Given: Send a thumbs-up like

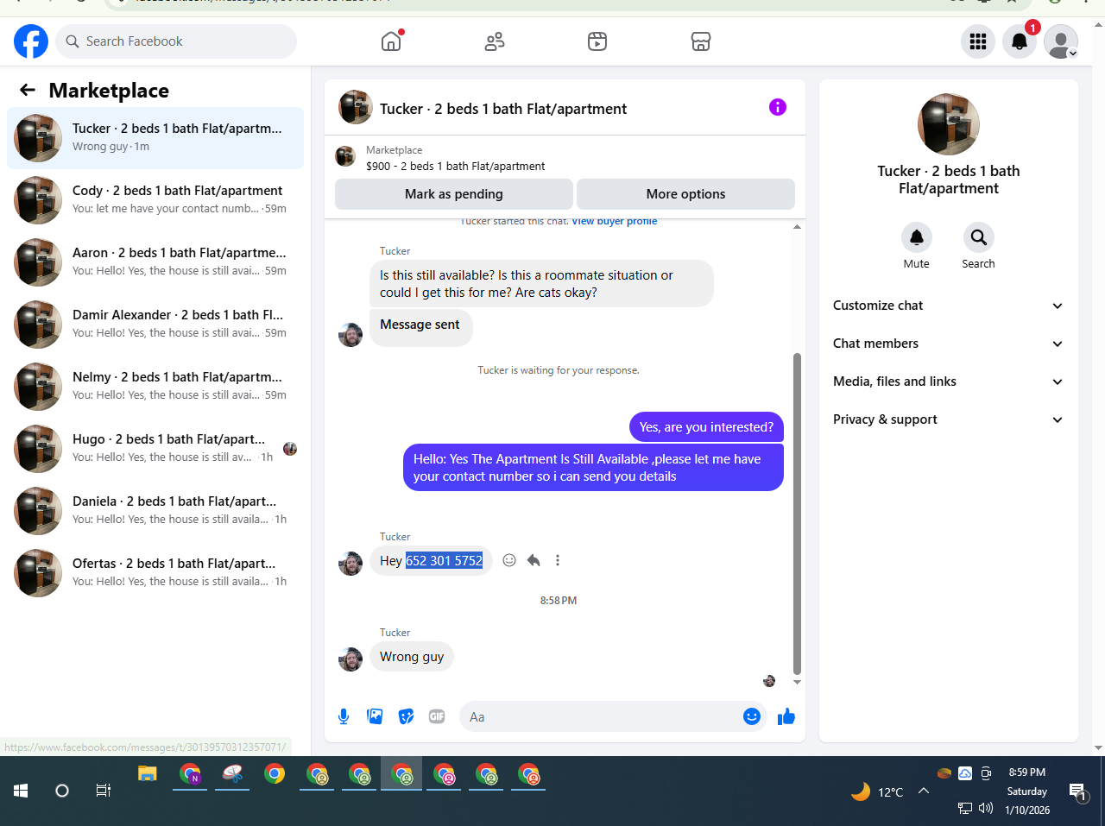Looking at the screenshot, I should point(786,716).
